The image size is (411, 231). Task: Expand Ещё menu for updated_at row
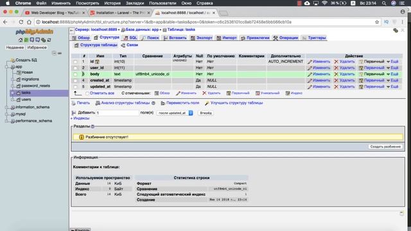392,87
